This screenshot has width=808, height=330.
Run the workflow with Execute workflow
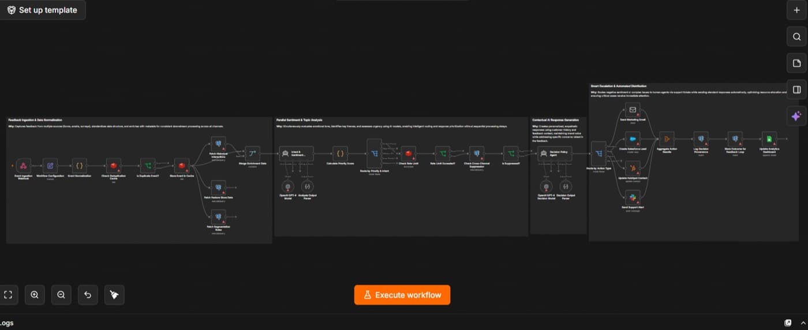(402, 295)
